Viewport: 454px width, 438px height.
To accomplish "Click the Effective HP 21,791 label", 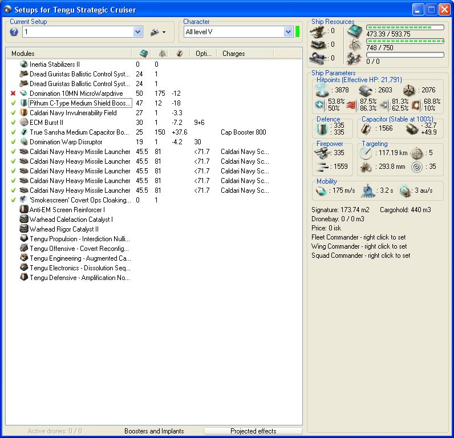I will (359, 80).
